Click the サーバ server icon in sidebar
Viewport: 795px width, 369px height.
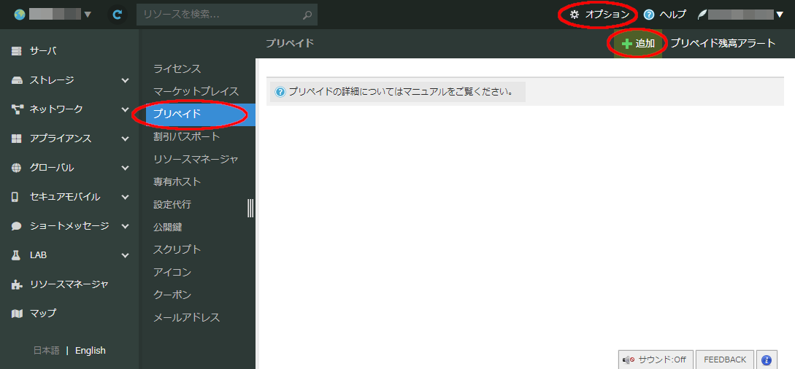click(x=16, y=51)
